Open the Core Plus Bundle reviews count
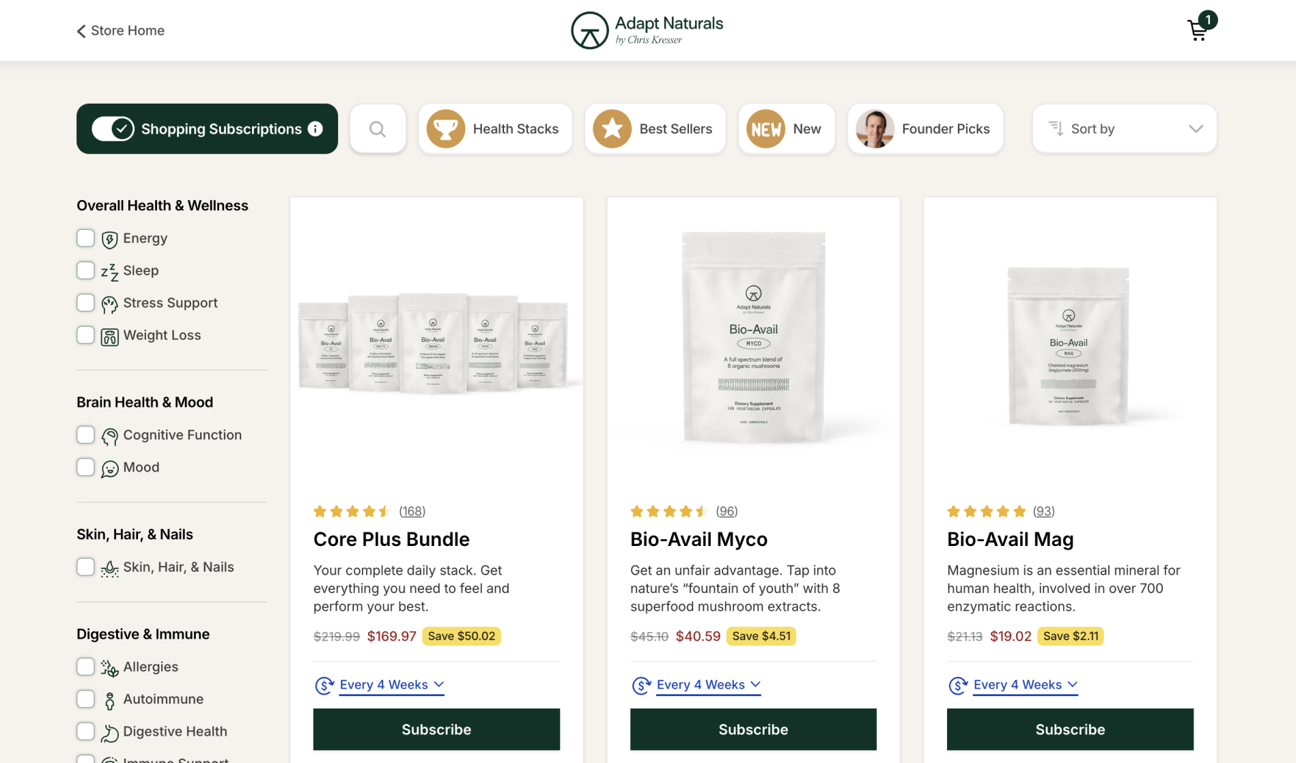 [x=412, y=510]
